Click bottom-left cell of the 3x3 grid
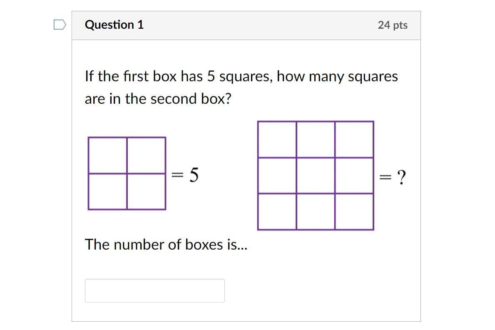The image size is (495, 330). (x=277, y=211)
